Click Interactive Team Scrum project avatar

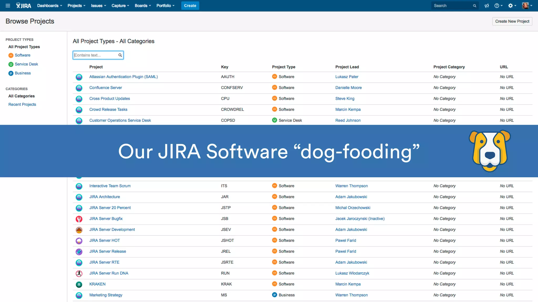(x=79, y=186)
